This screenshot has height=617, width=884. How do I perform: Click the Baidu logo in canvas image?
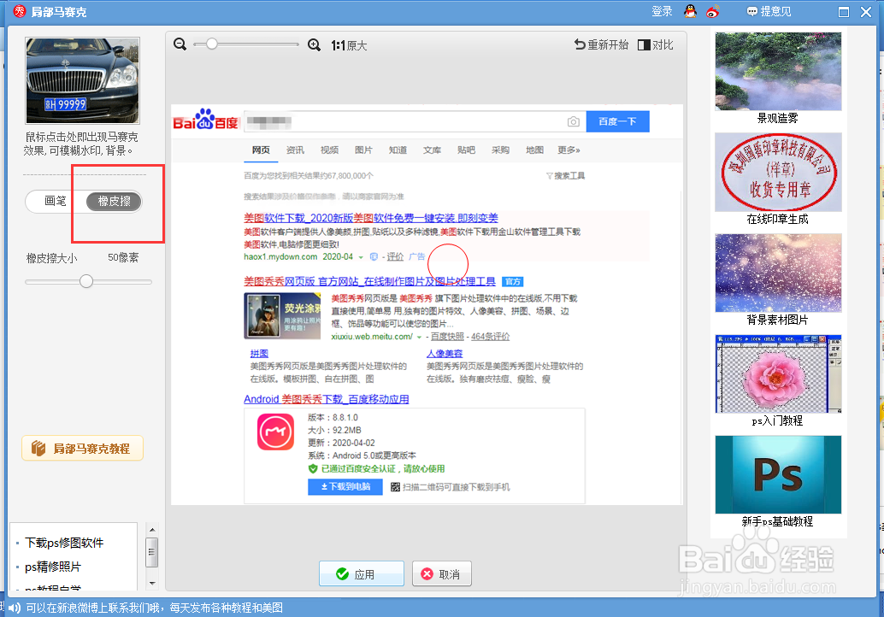206,120
